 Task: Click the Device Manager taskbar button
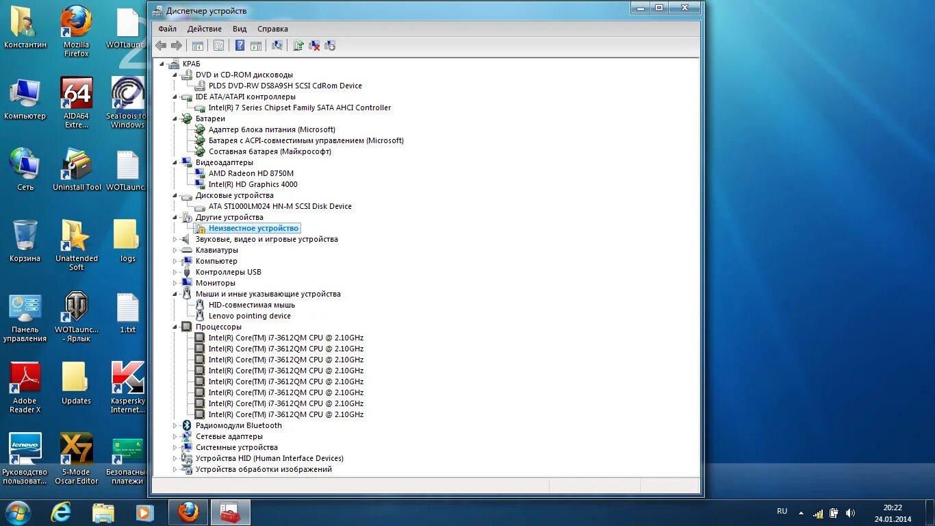[x=230, y=512]
